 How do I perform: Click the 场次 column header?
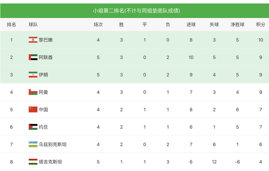pos(98,24)
